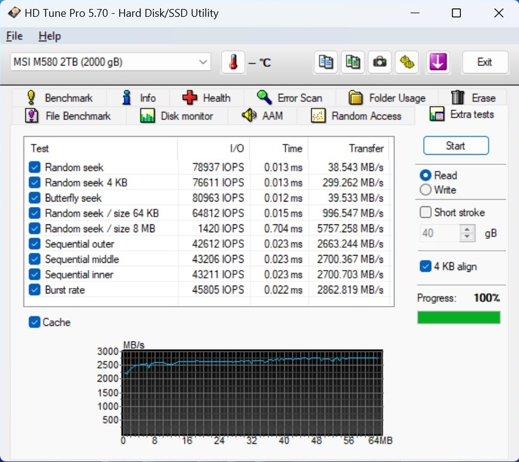The width and height of the screenshot is (519, 462).
Task: Expand the MSI M580 2TB drive dropdown
Action: pos(203,62)
